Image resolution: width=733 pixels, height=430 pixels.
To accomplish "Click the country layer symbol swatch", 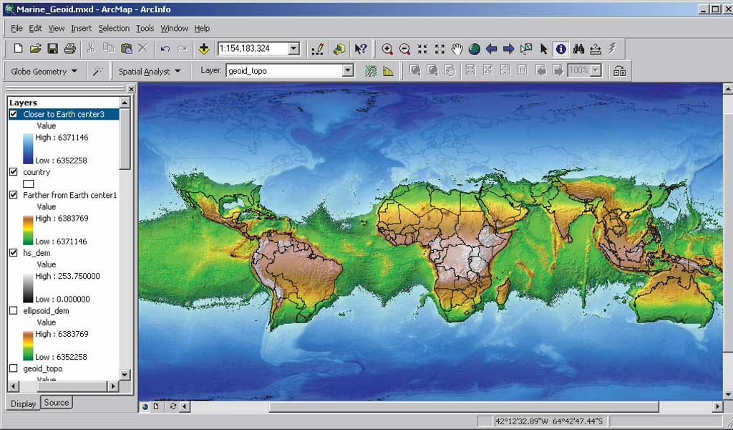I will (x=29, y=184).
